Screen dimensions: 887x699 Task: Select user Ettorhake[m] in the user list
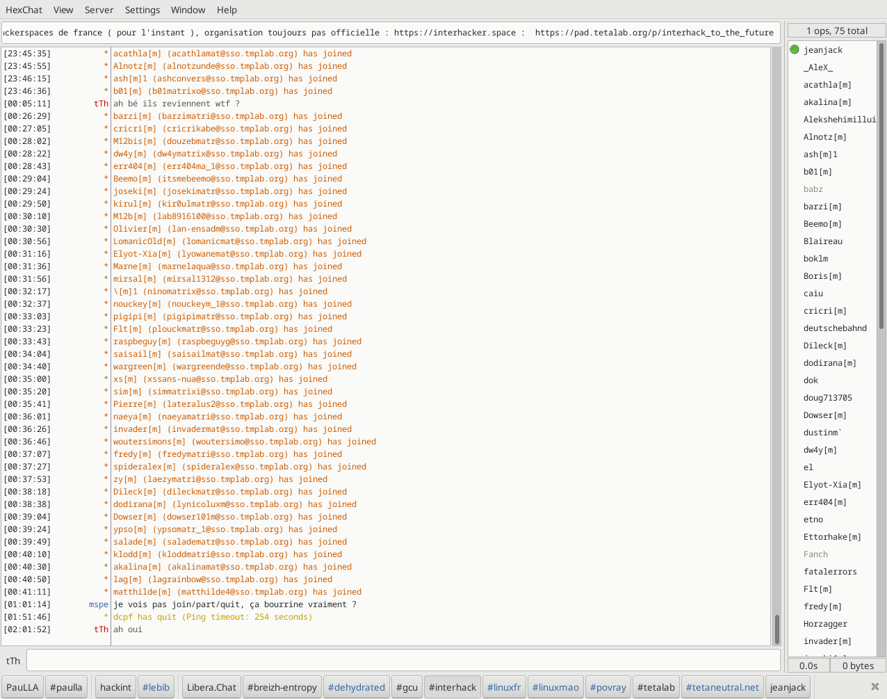832,536
